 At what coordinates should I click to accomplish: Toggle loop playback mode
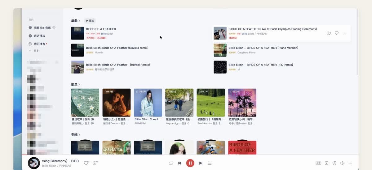pyautogui.click(x=171, y=163)
